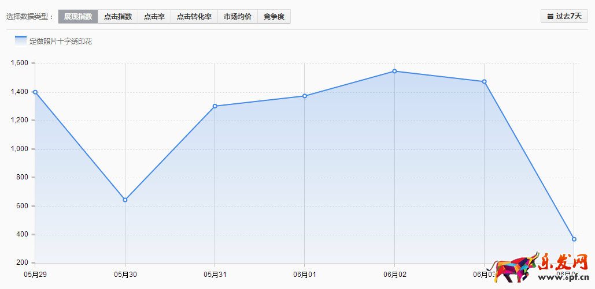
Task: Click the 06月01 data point
Action: (305, 96)
